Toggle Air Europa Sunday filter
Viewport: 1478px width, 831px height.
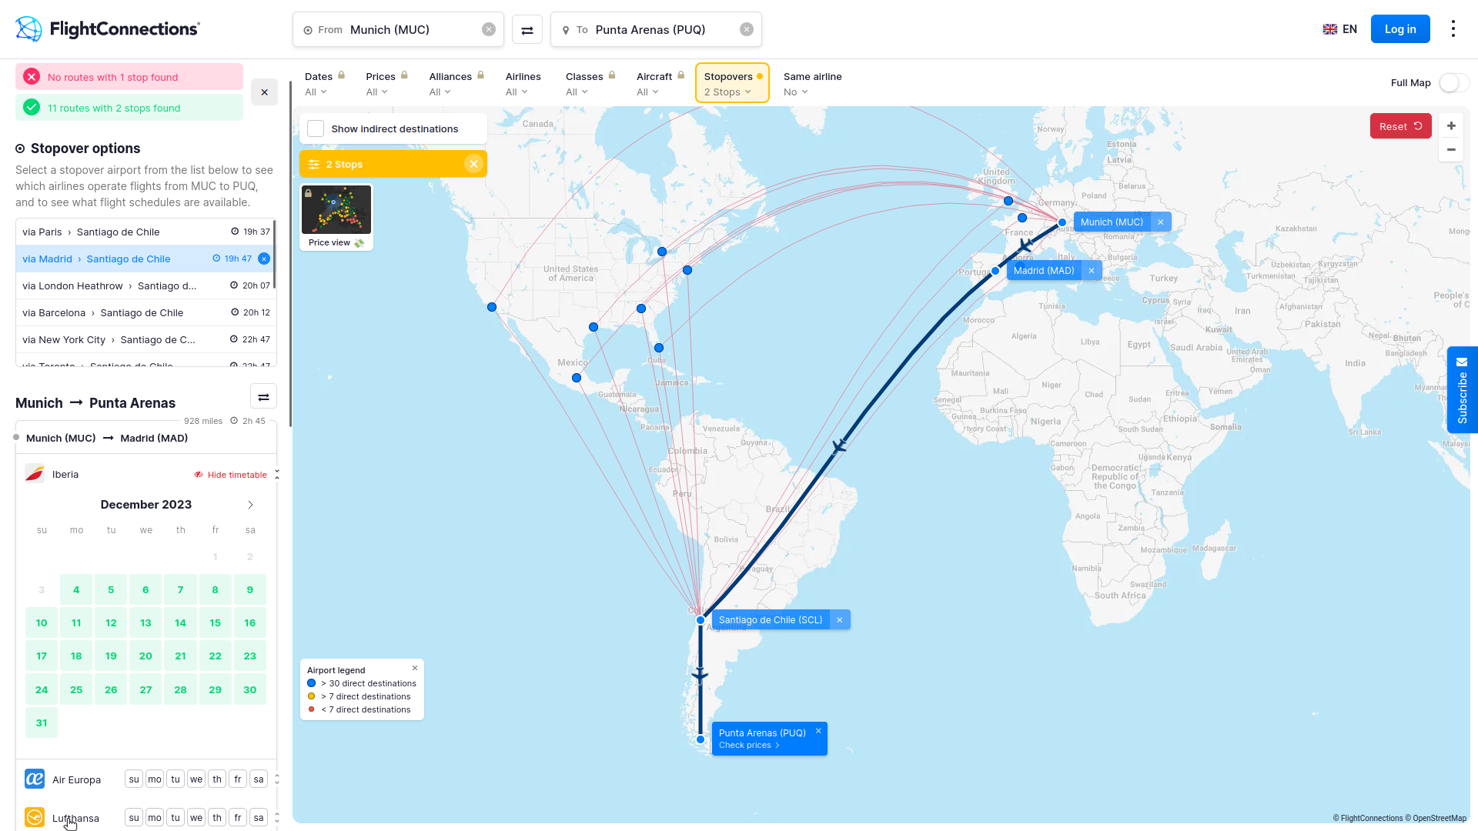[x=134, y=779]
